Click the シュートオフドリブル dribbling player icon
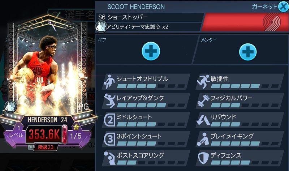Screen dimensions: 289x171 point(109,82)
